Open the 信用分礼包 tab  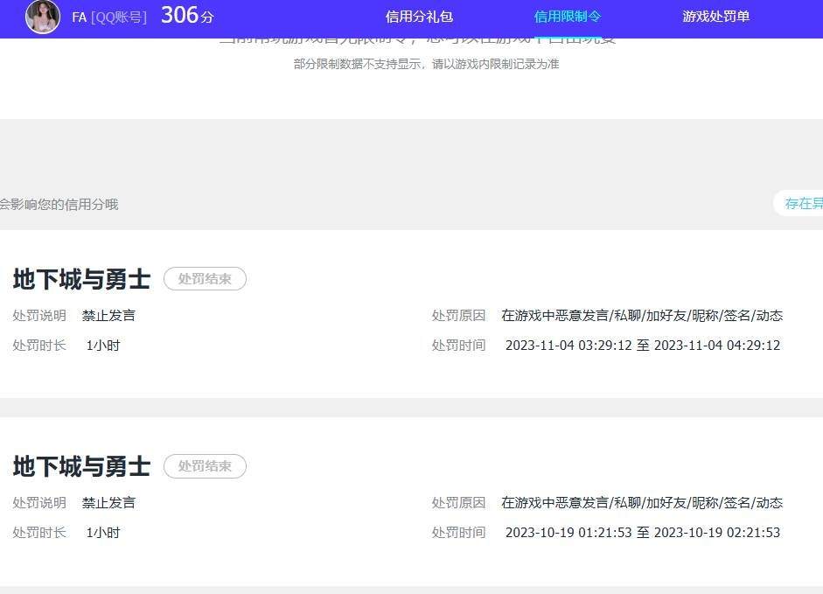pos(419,17)
